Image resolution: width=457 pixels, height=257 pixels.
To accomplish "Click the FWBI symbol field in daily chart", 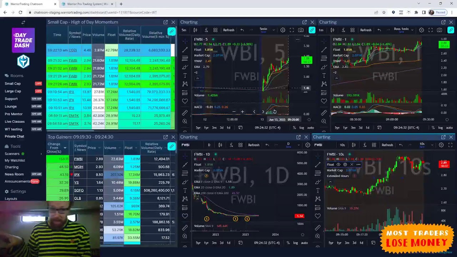I will pos(185,145).
